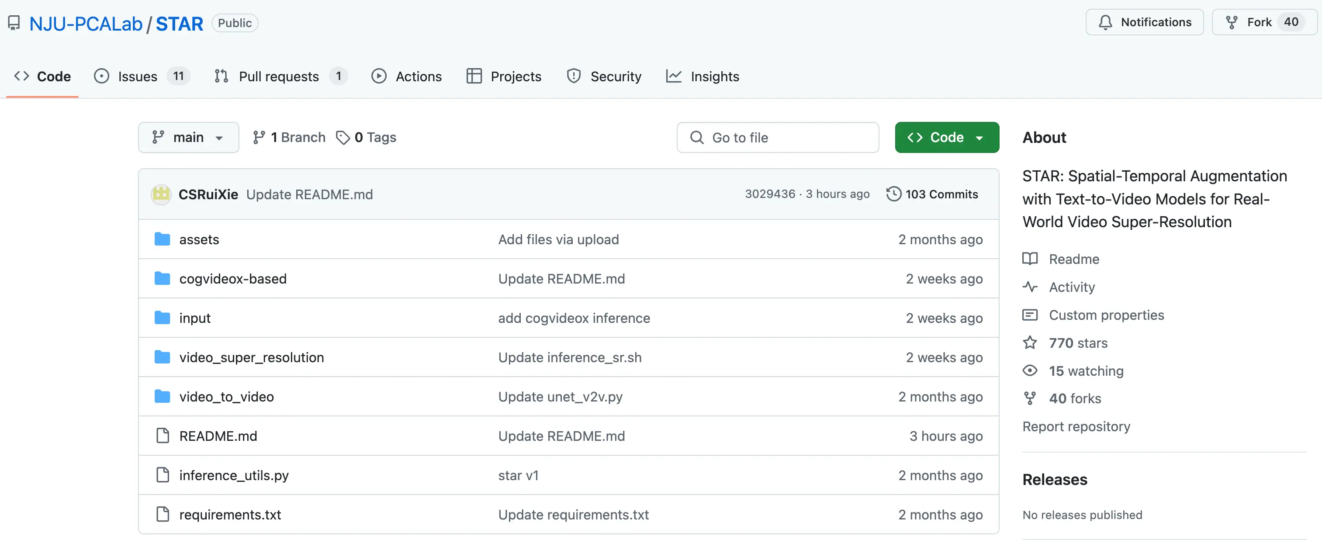Click the Notifications button
1322x540 pixels.
click(x=1144, y=22)
